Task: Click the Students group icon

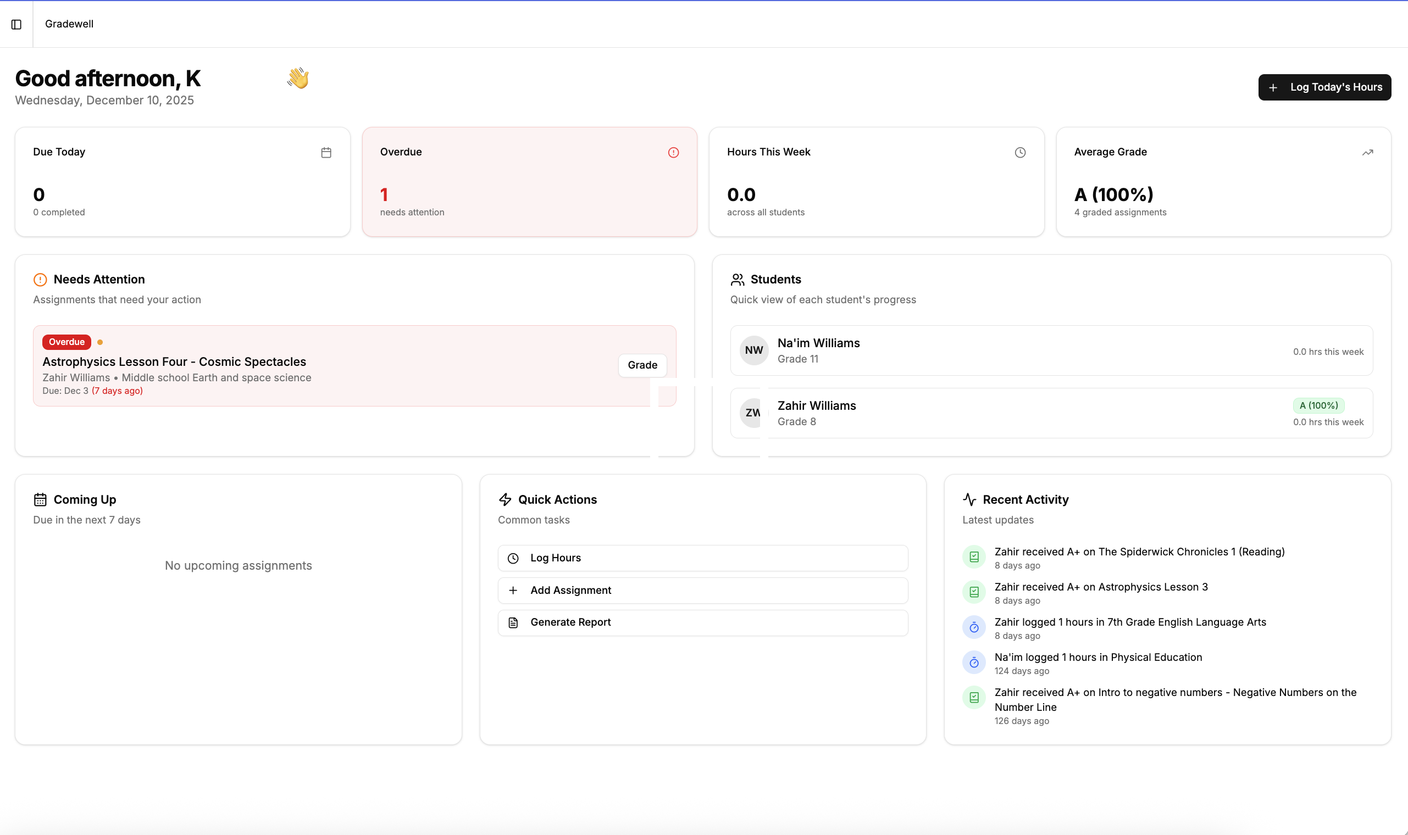Action: coord(737,279)
